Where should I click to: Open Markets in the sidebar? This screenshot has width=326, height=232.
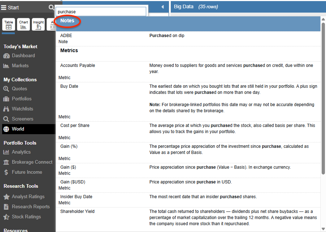pyautogui.click(x=20, y=66)
